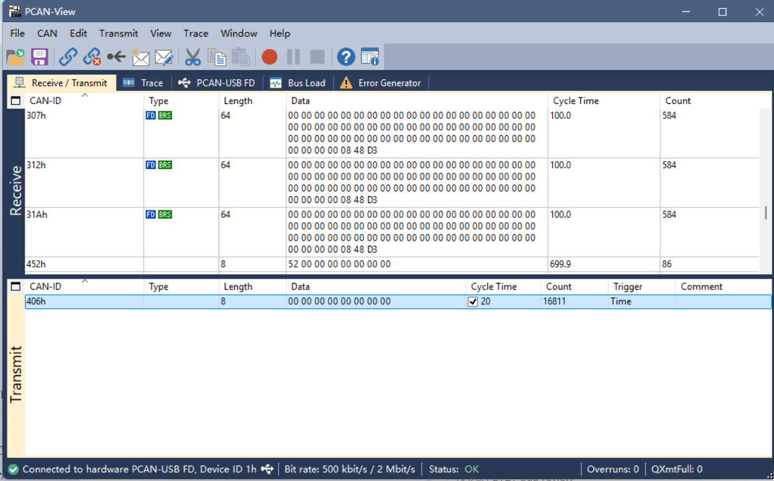Switch to the Bus Load tab
Image resolution: width=774 pixels, height=481 pixels.
pyautogui.click(x=298, y=83)
